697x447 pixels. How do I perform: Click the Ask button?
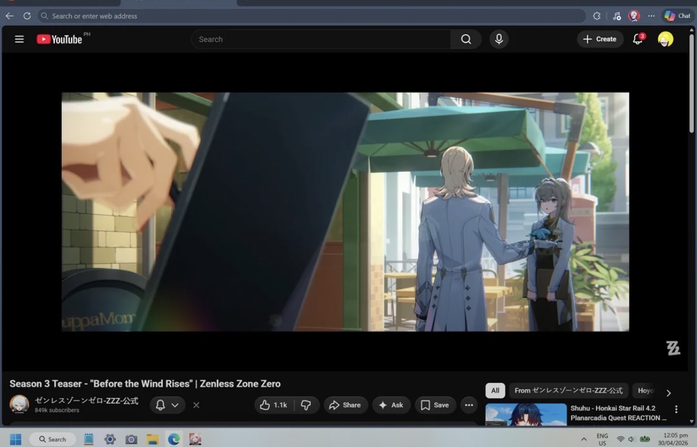pyautogui.click(x=391, y=405)
